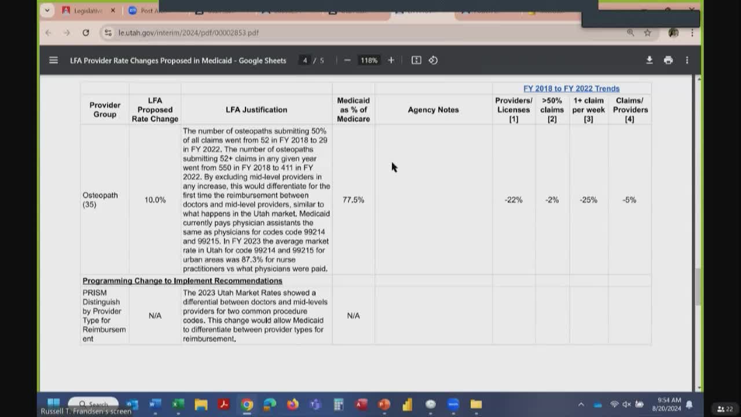Screen dimensions: 741x417
Task: Click the 118% zoom level box
Action: coord(369,60)
